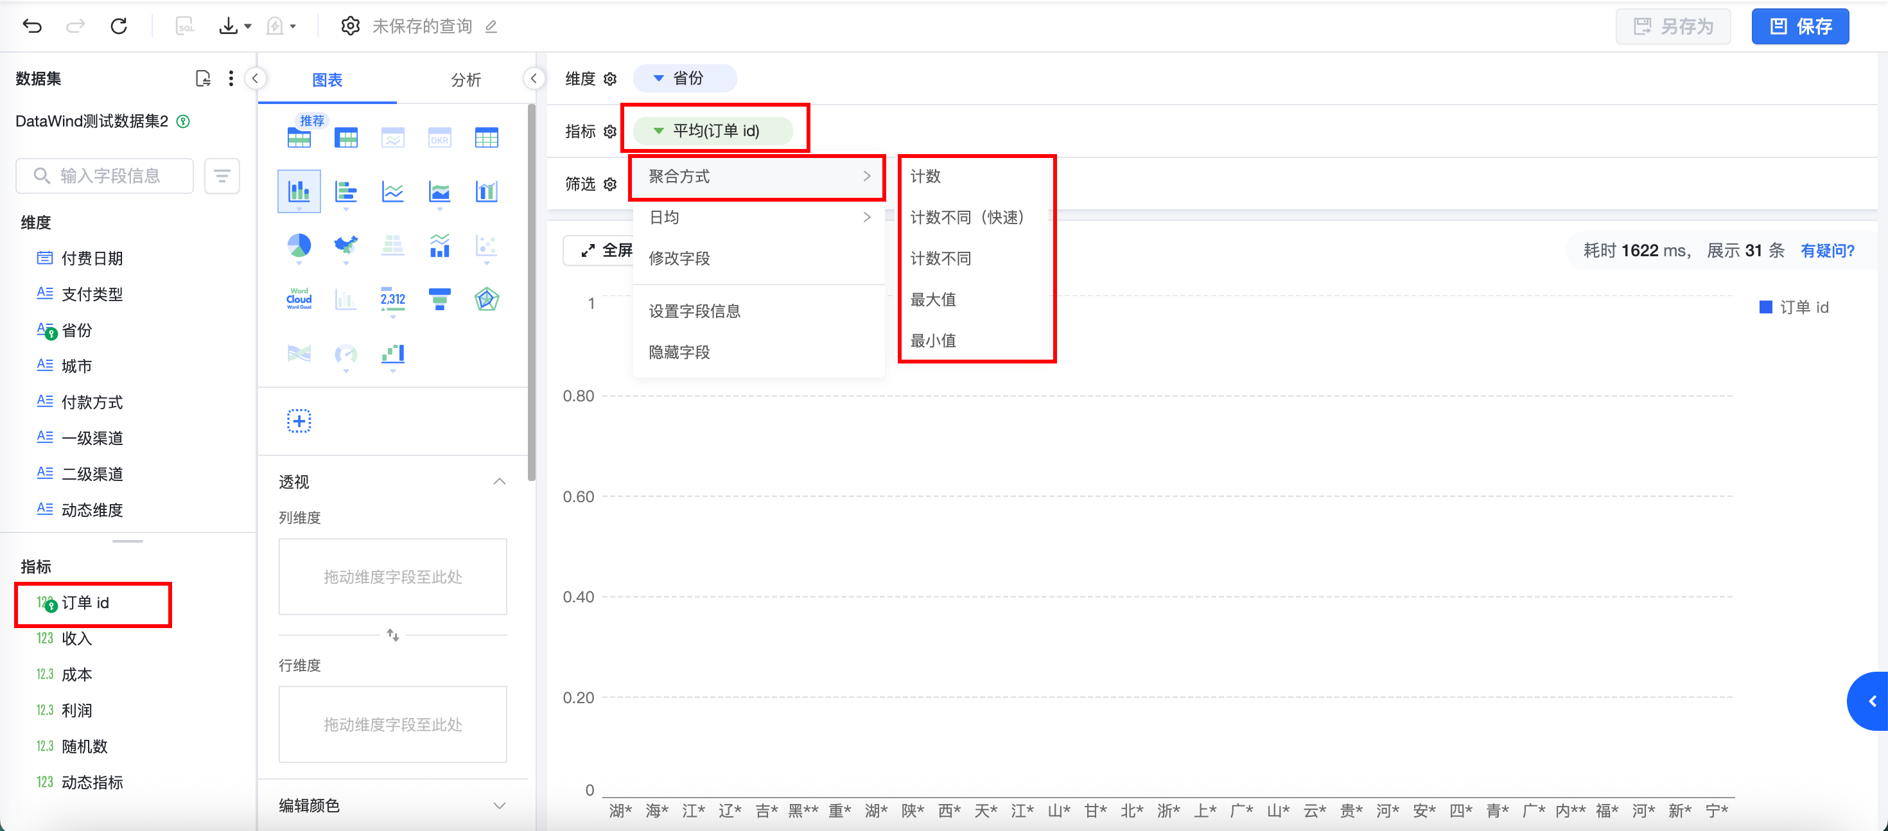This screenshot has height=831, width=1888.
Task: Click the blue 保存 button
Action: [x=1799, y=26]
